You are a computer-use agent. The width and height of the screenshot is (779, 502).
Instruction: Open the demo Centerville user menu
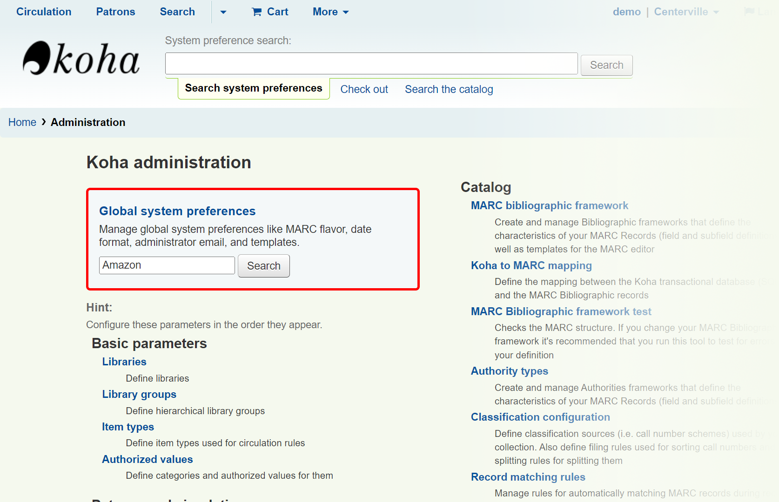[x=665, y=12]
